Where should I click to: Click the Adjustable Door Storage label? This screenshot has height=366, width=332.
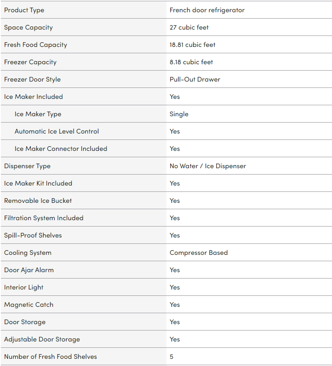pos(42,339)
